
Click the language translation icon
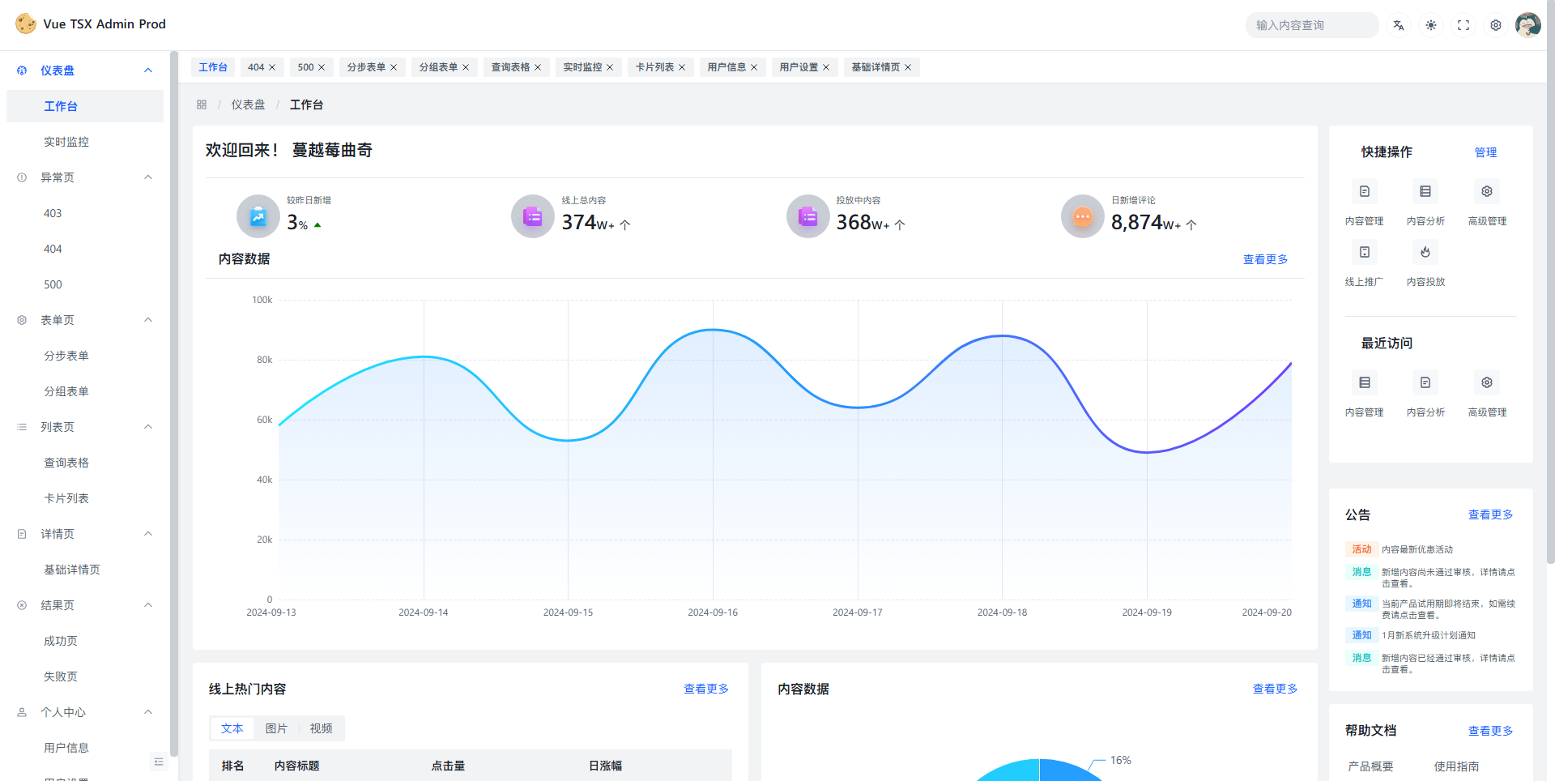[x=1399, y=25]
